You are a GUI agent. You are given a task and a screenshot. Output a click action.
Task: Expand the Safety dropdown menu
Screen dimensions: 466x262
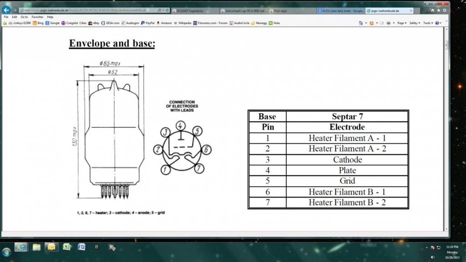tap(415, 23)
